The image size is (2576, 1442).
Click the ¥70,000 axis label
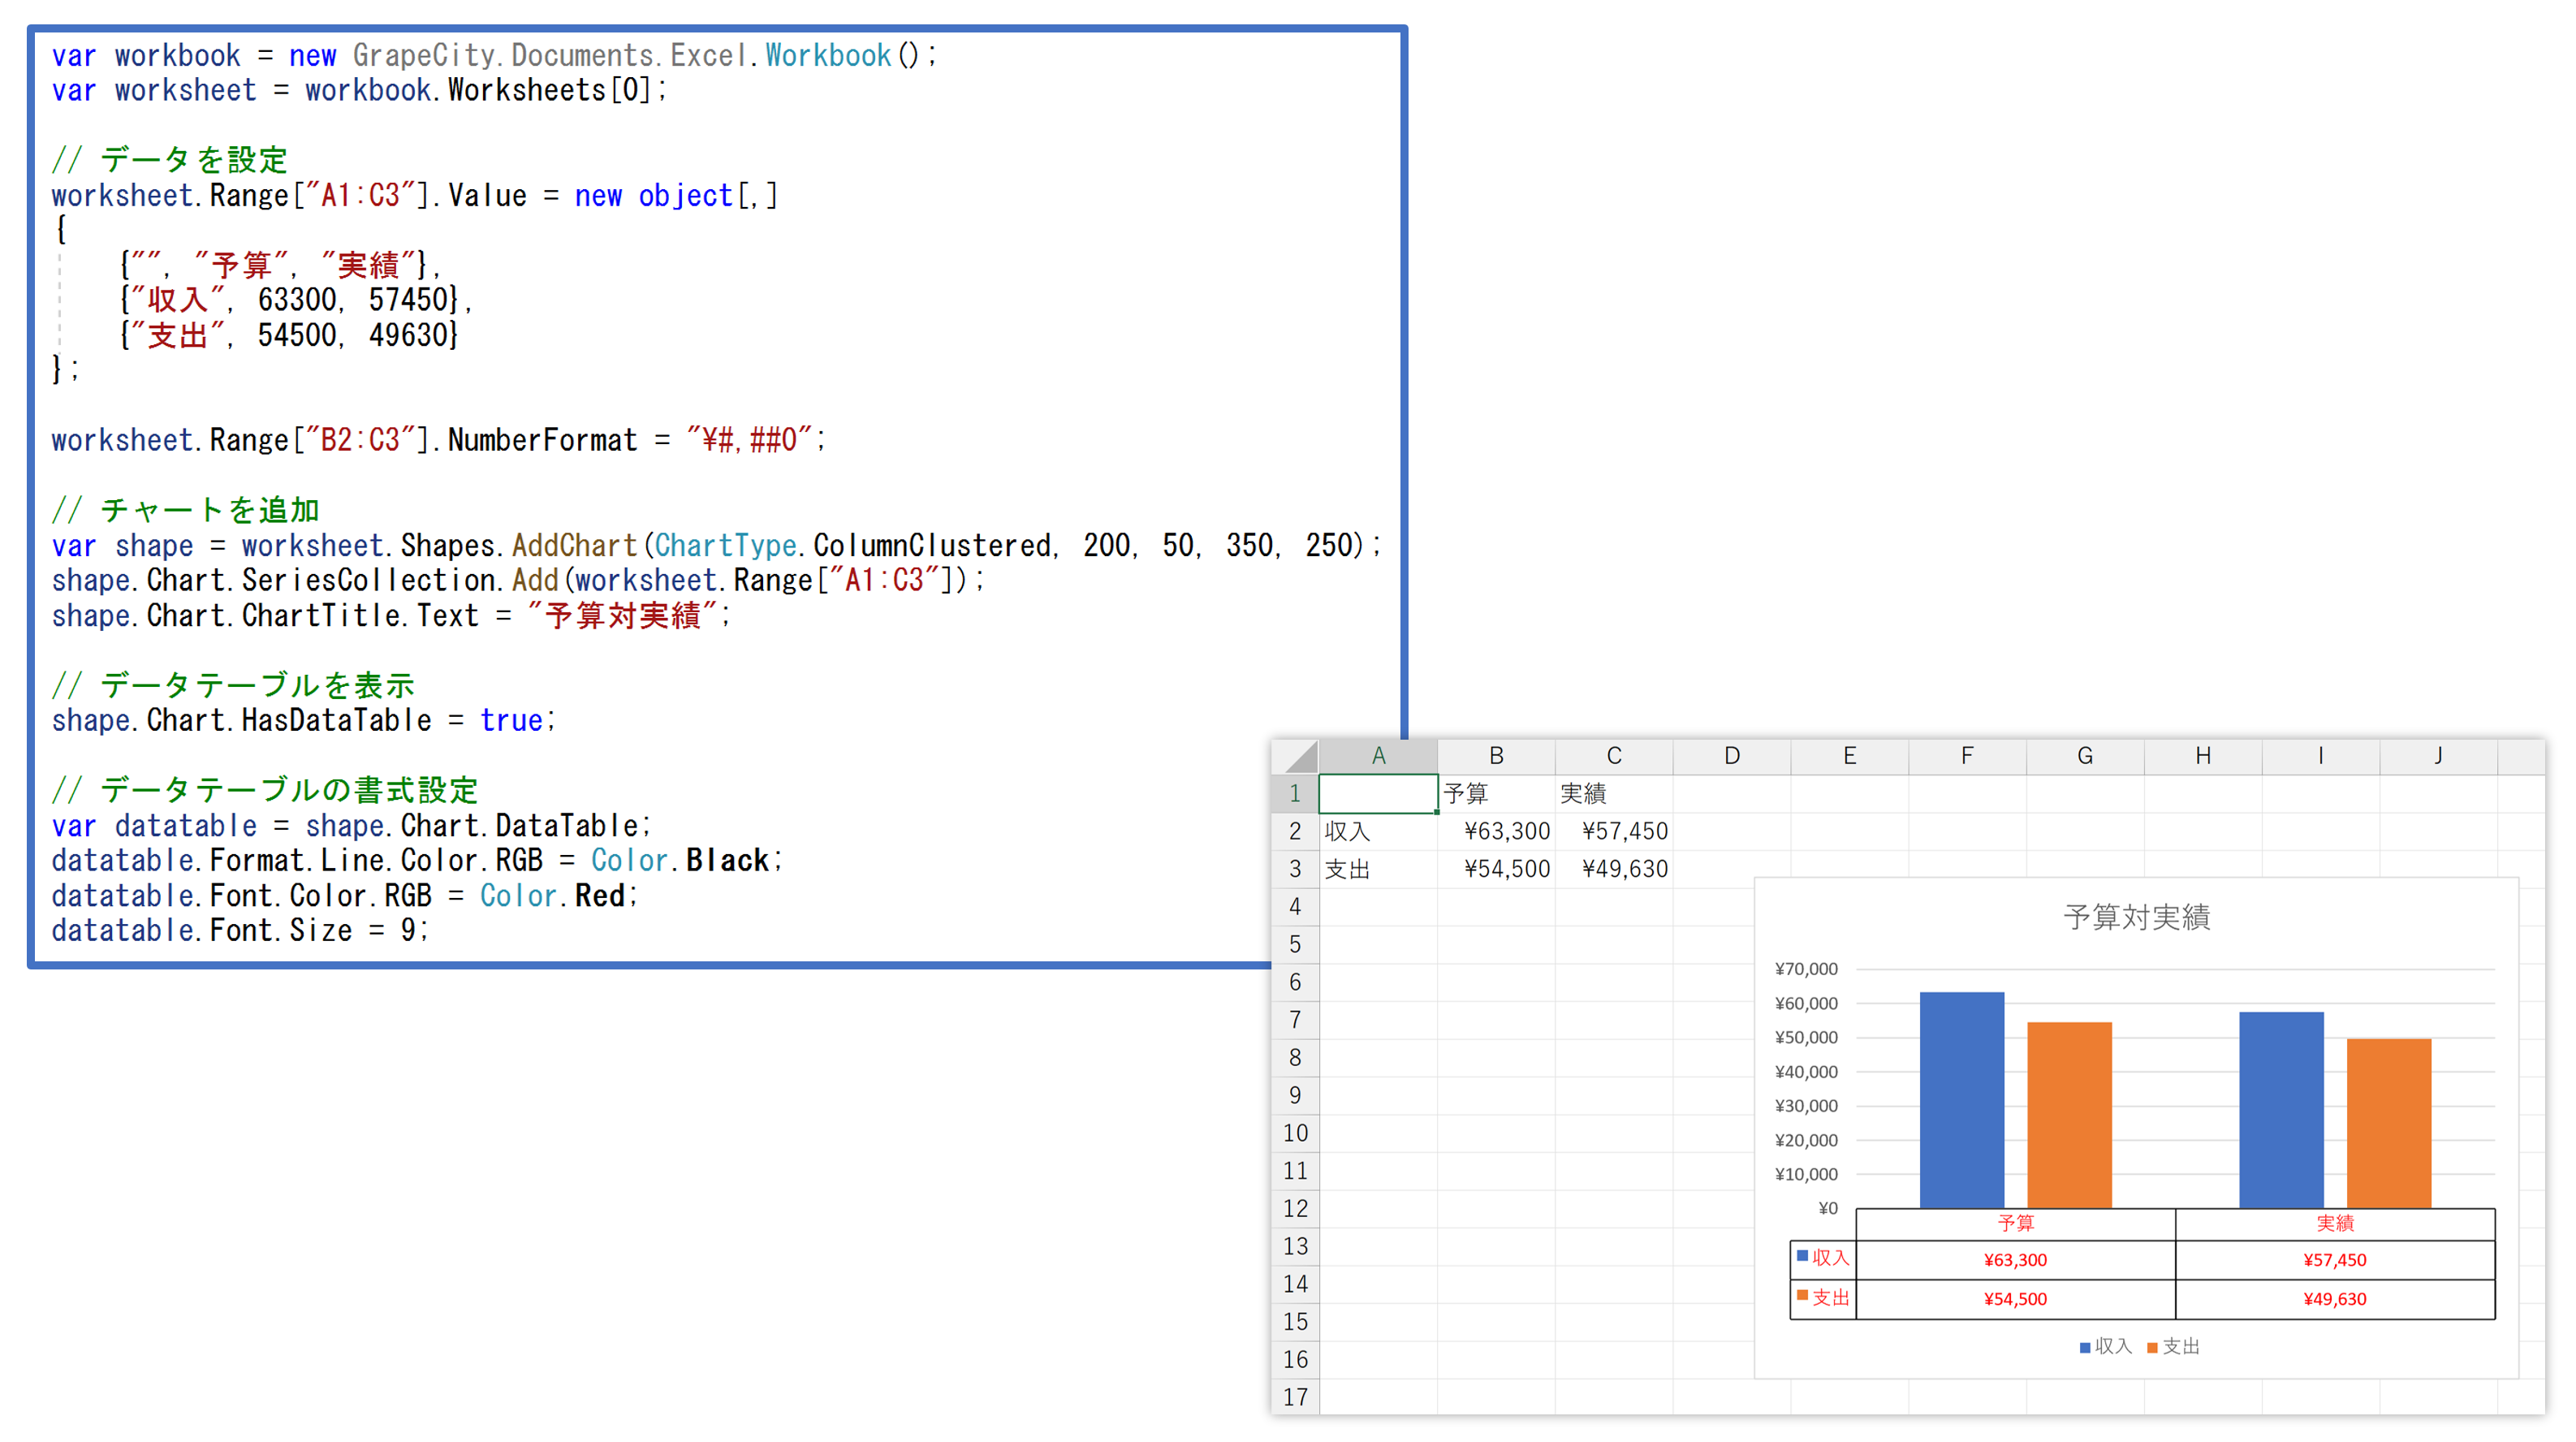pos(1806,969)
